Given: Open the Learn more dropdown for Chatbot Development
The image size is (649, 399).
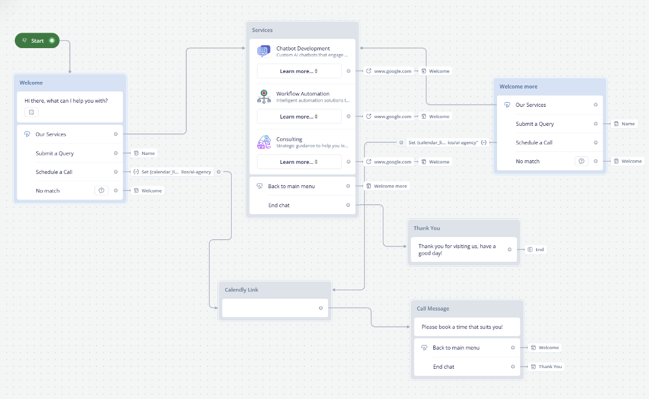Looking at the screenshot, I should click(299, 71).
